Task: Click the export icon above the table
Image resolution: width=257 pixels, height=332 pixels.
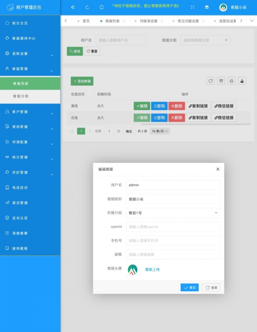Action: tap(242, 81)
